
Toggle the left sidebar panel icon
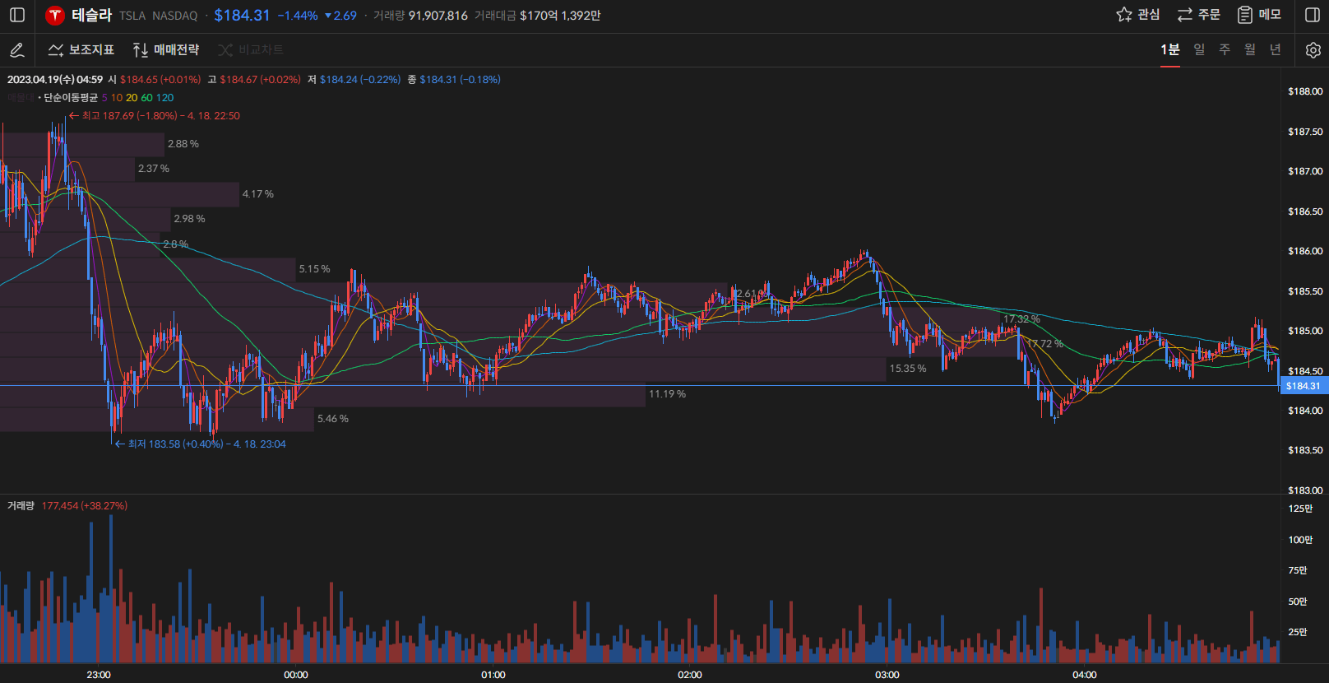[x=17, y=15]
